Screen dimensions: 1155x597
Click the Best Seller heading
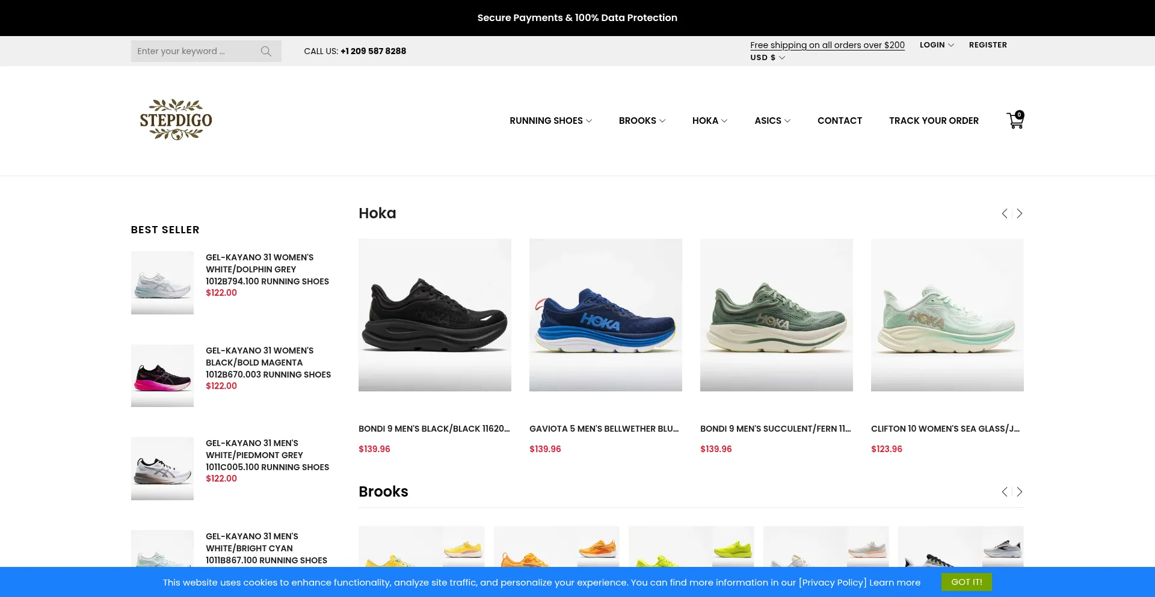pos(165,230)
